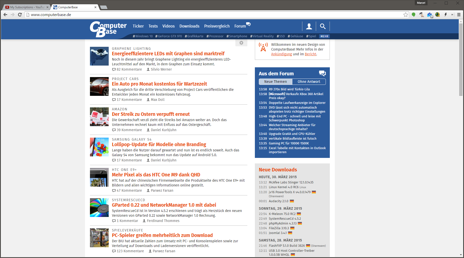
Task: Click the Project Cars red car thumbnail
Action: click(99, 86)
